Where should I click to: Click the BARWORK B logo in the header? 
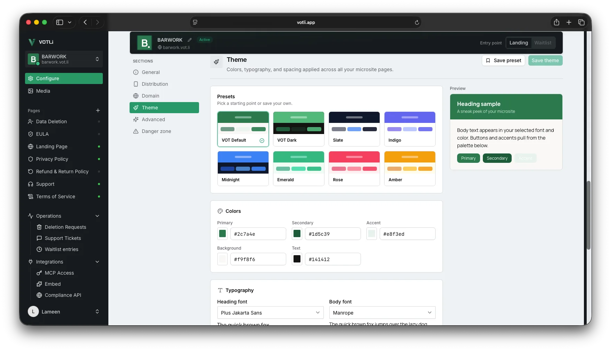coord(145,43)
